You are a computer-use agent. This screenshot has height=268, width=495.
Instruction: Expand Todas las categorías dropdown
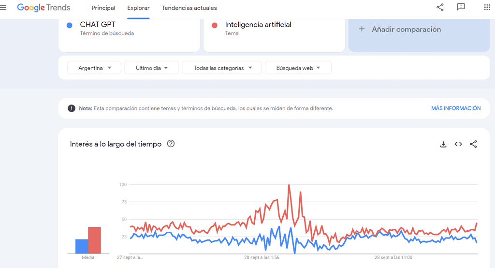point(222,68)
